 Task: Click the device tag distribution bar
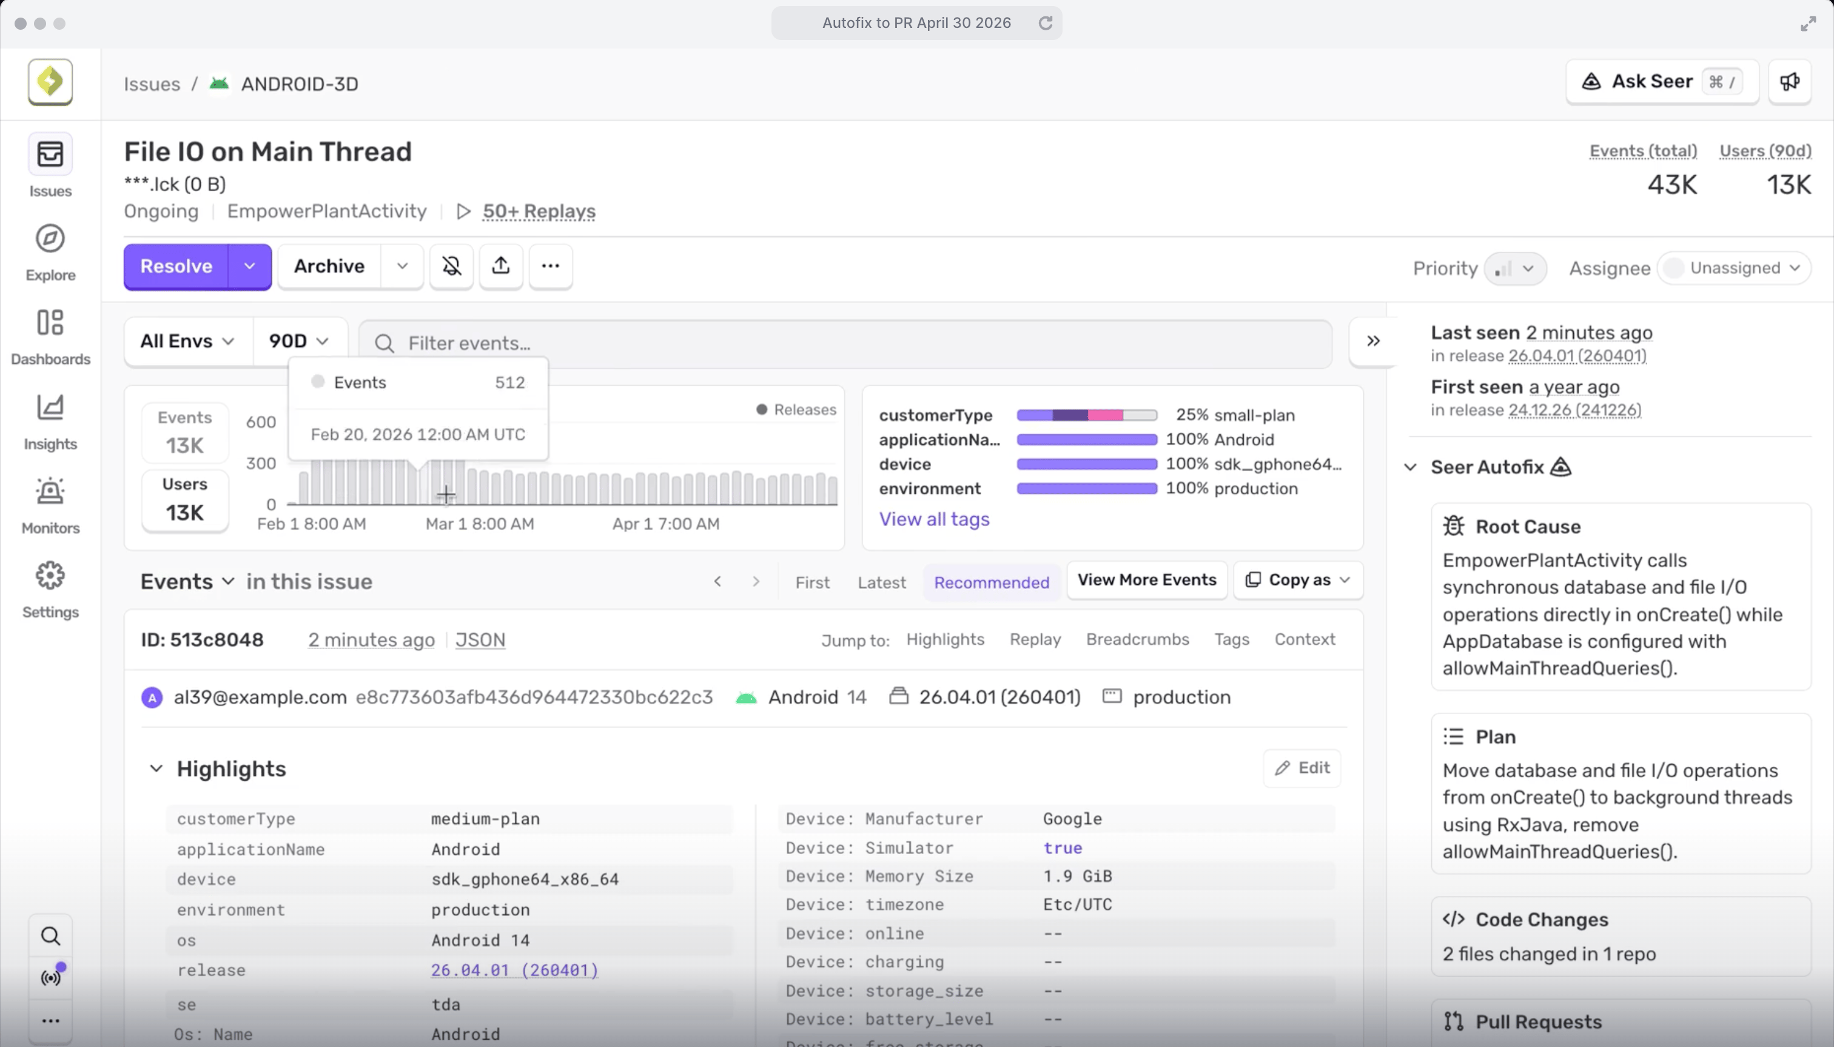(1086, 464)
